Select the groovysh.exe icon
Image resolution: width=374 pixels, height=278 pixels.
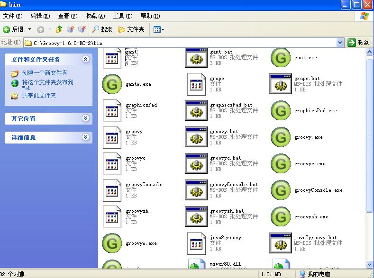tap(281, 216)
